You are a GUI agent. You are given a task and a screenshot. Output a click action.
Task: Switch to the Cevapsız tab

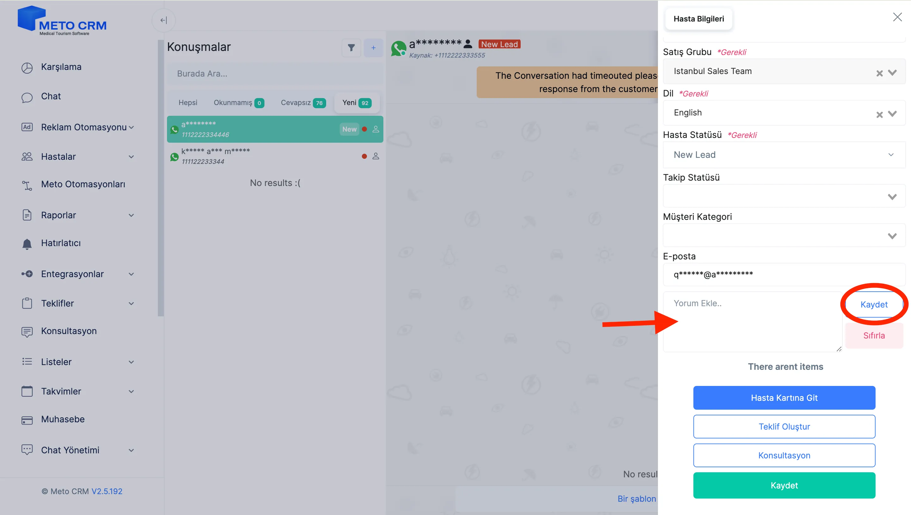tap(303, 102)
